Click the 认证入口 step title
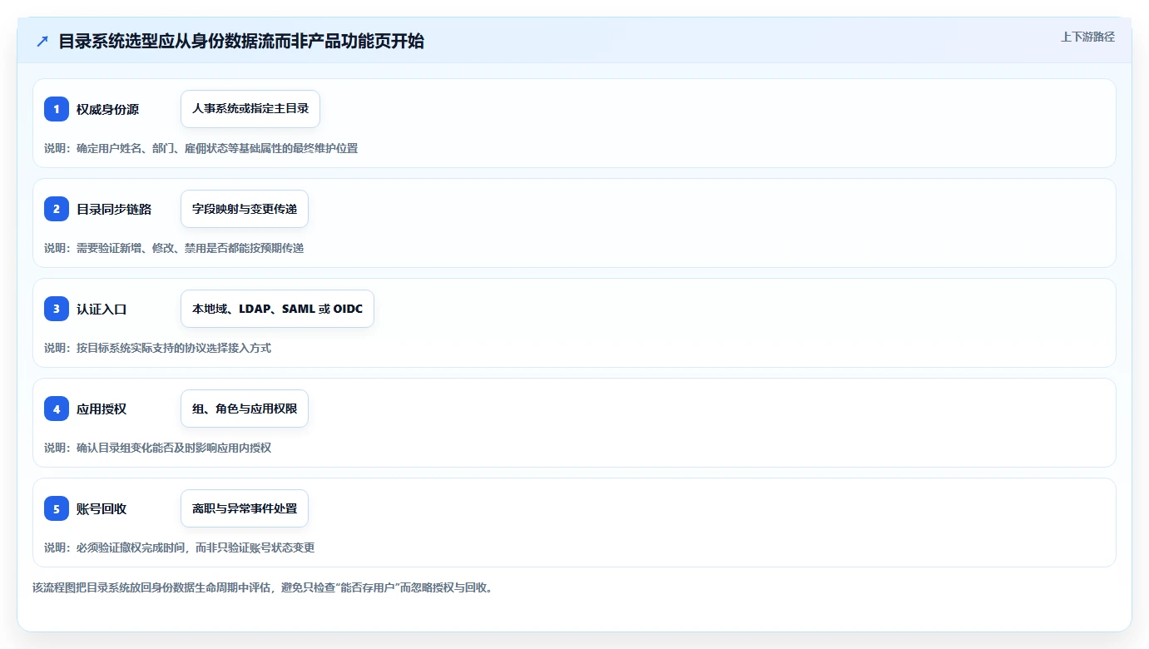 tap(102, 309)
